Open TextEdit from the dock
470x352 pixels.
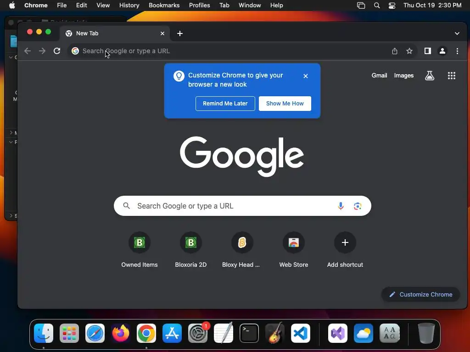[x=224, y=333]
